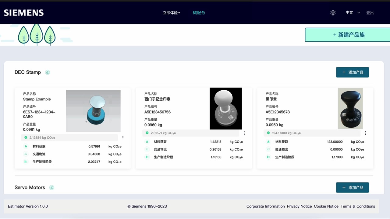Edit the Servo Motors family name
Viewport: 390px width, 219px height.
coord(52,188)
